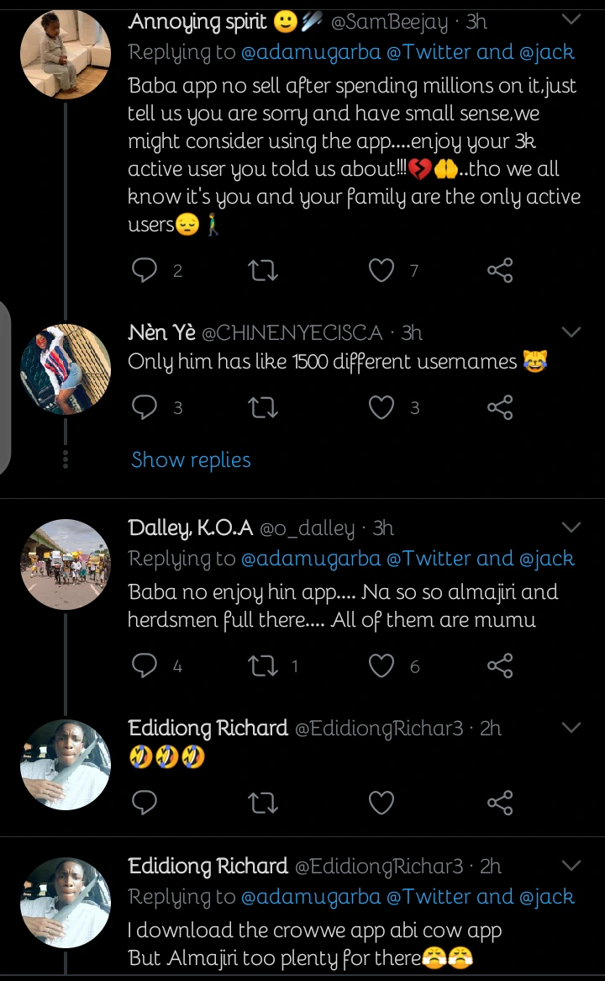Reply to the Annoying spirit tweet
The image size is (605, 981).
pos(145,270)
